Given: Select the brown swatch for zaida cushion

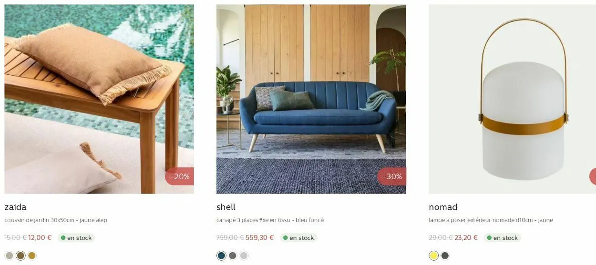Looking at the screenshot, I should tap(21, 256).
